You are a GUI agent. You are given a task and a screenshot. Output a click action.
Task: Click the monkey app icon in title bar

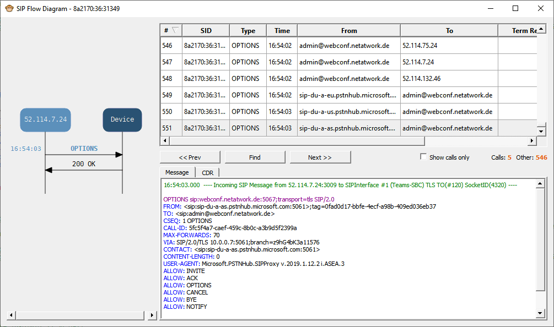click(x=9, y=8)
